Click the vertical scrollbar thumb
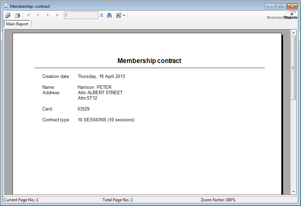Viewport: 301px width, 206px height. 294,68
